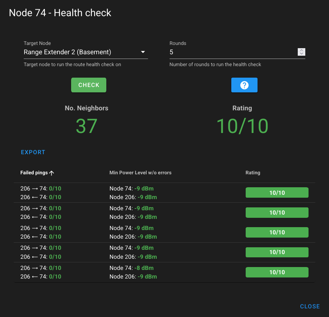Click the Rounds stepper up arrow

(301, 50)
